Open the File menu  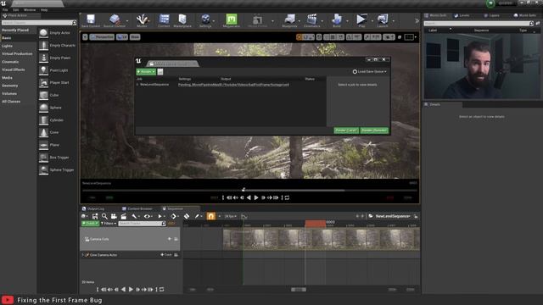click(5, 9)
